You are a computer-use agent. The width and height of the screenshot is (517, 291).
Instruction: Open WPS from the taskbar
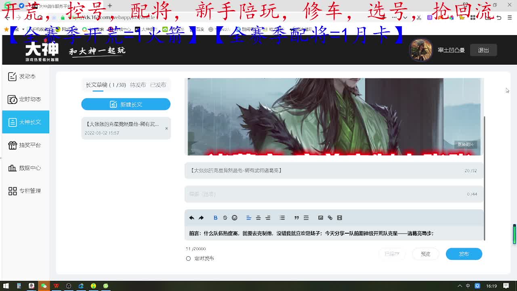(x=56, y=286)
